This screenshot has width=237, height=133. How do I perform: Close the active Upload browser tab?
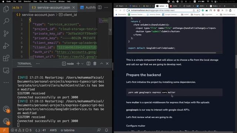pos(166,6)
